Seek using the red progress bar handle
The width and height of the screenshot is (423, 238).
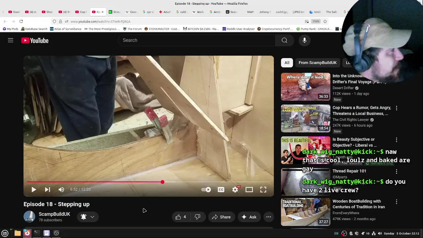(162, 182)
